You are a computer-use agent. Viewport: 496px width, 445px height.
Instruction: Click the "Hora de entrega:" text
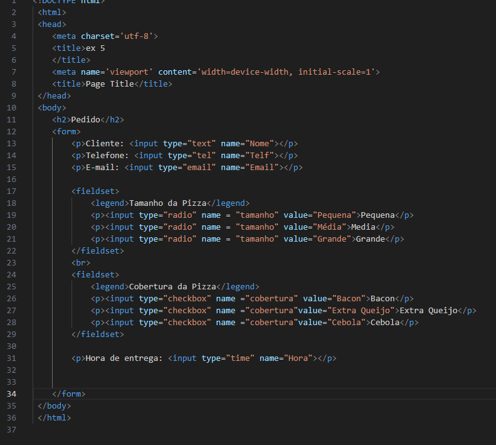tap(124, 358)
